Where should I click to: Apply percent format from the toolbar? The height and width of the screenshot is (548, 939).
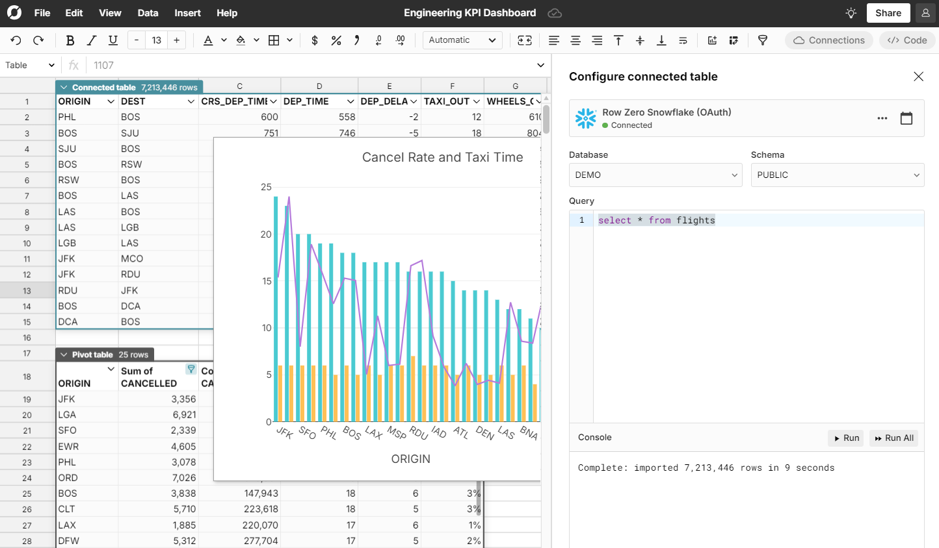[x=336, y=40]
